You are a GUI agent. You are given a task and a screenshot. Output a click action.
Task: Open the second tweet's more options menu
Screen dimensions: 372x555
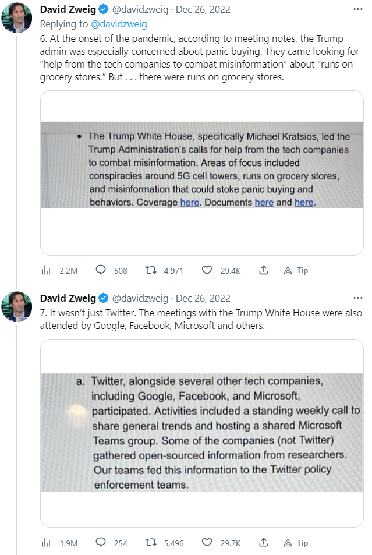[358, 298]
